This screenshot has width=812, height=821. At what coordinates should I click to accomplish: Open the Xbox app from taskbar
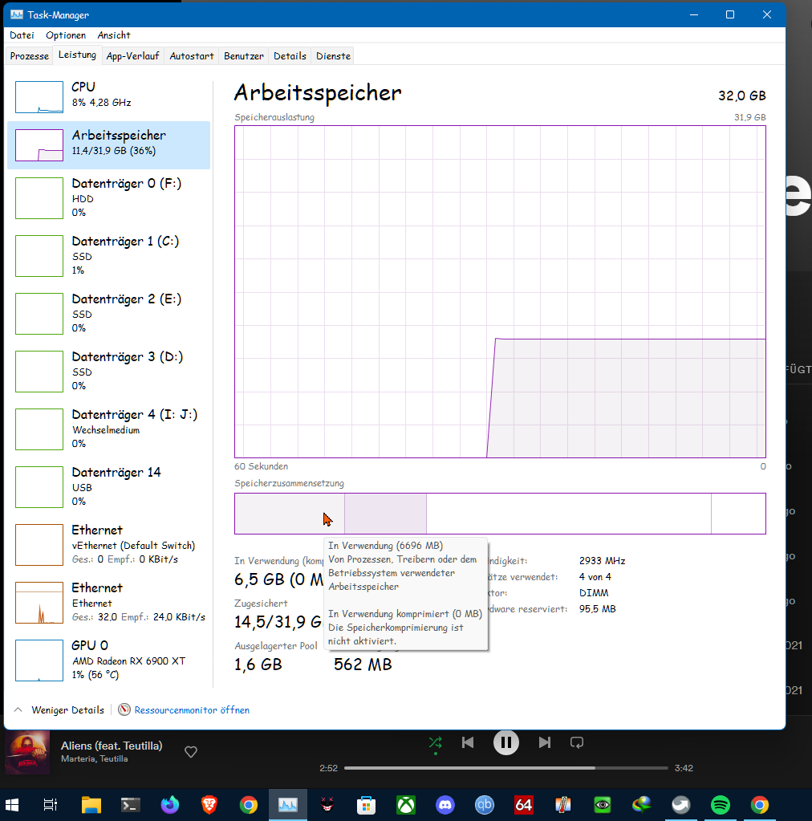pyautogui.click(x=406, y=805)
